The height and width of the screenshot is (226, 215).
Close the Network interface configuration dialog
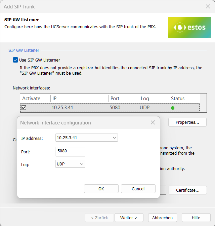[153, 123]
